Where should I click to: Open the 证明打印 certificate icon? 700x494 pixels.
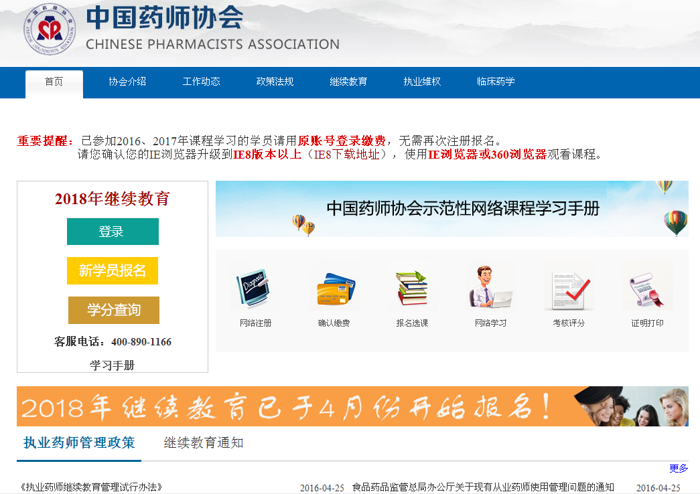point(647,289)
